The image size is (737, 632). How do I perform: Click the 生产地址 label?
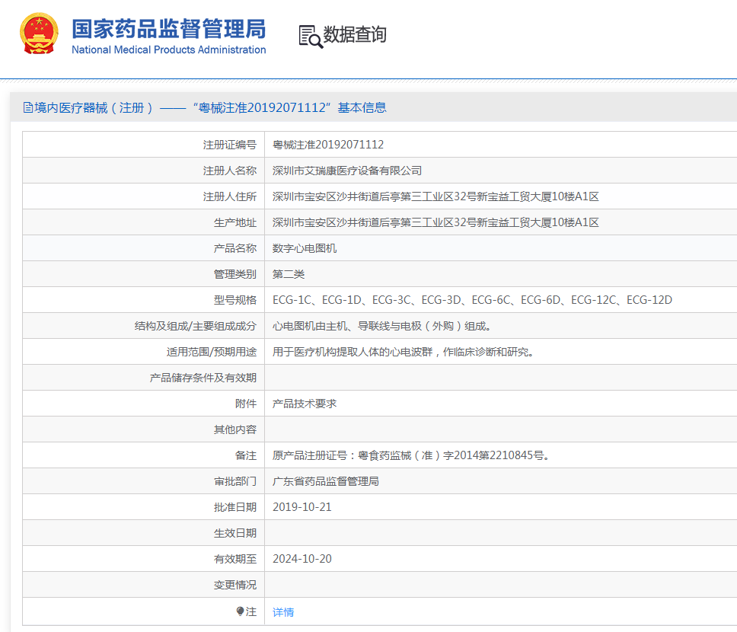coord(235,222)
